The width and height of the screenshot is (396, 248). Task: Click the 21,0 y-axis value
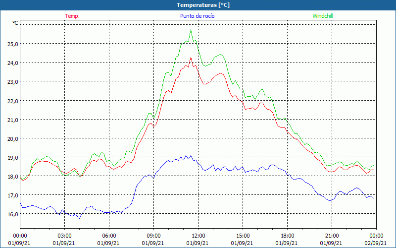pos(13,120)
